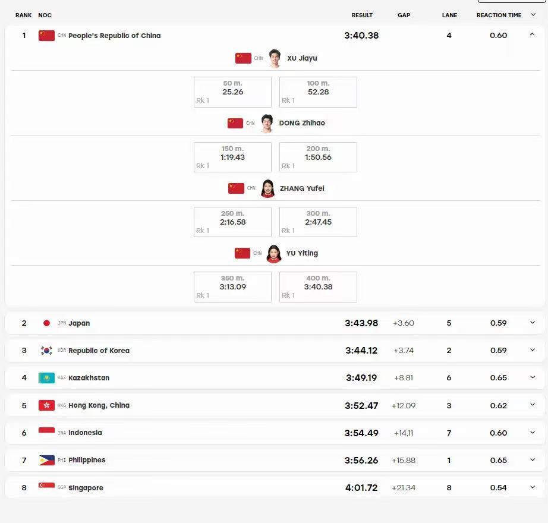Open DONG Zhihao's athlete photo
548x523 pixels.
click(267, 124)
